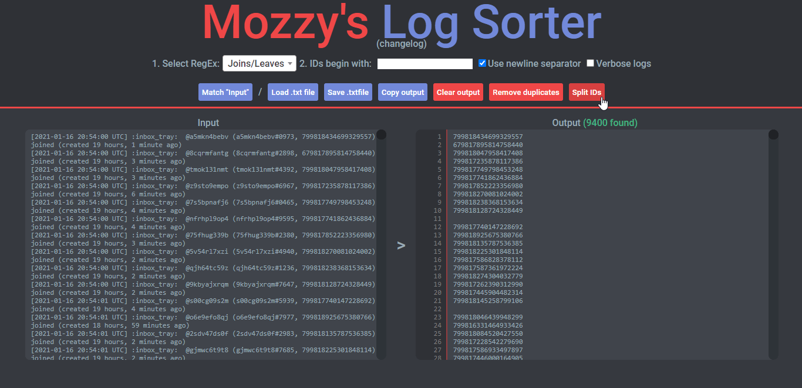The image size is (802, 388).
Task: Click the arrow between Input and Output
Action: (401, 245)
